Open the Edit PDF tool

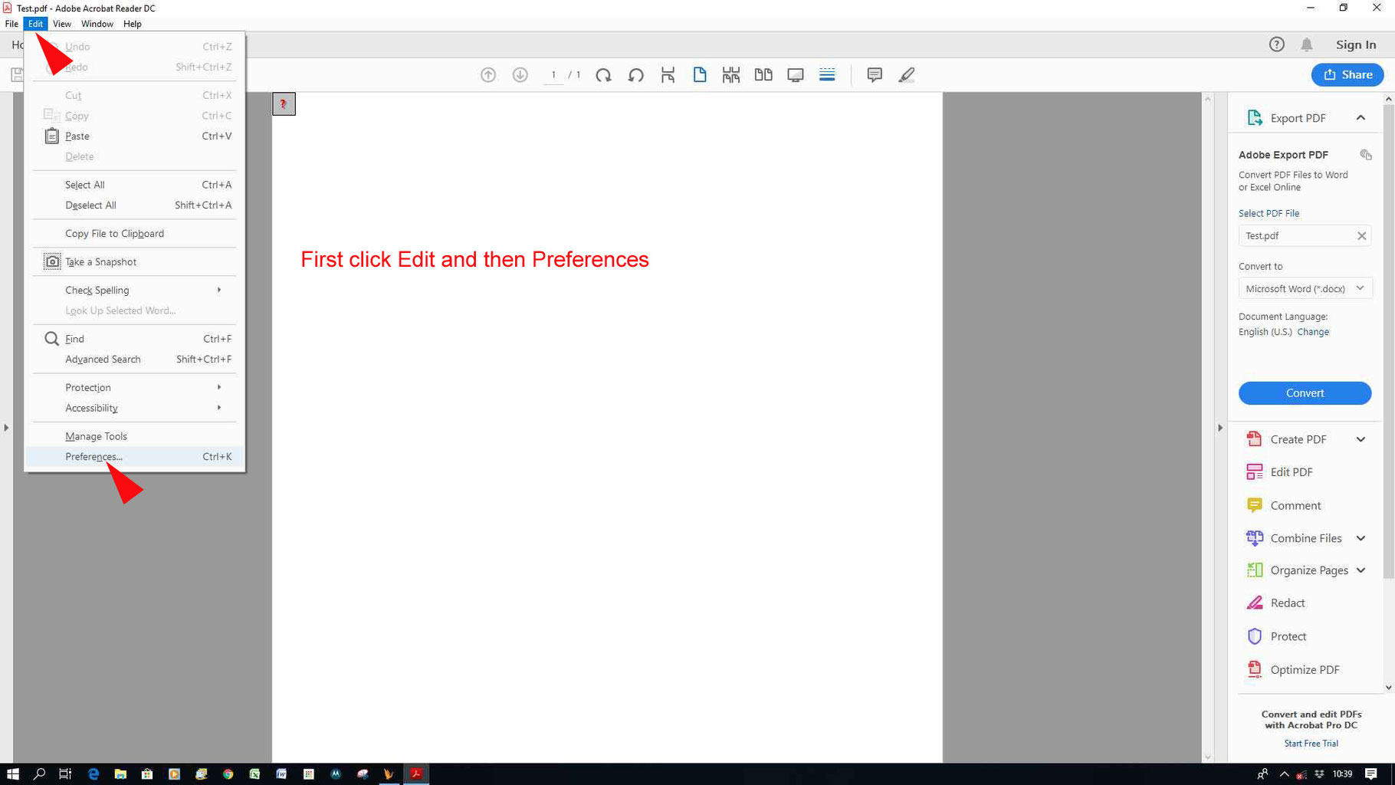click(1290, 471)
